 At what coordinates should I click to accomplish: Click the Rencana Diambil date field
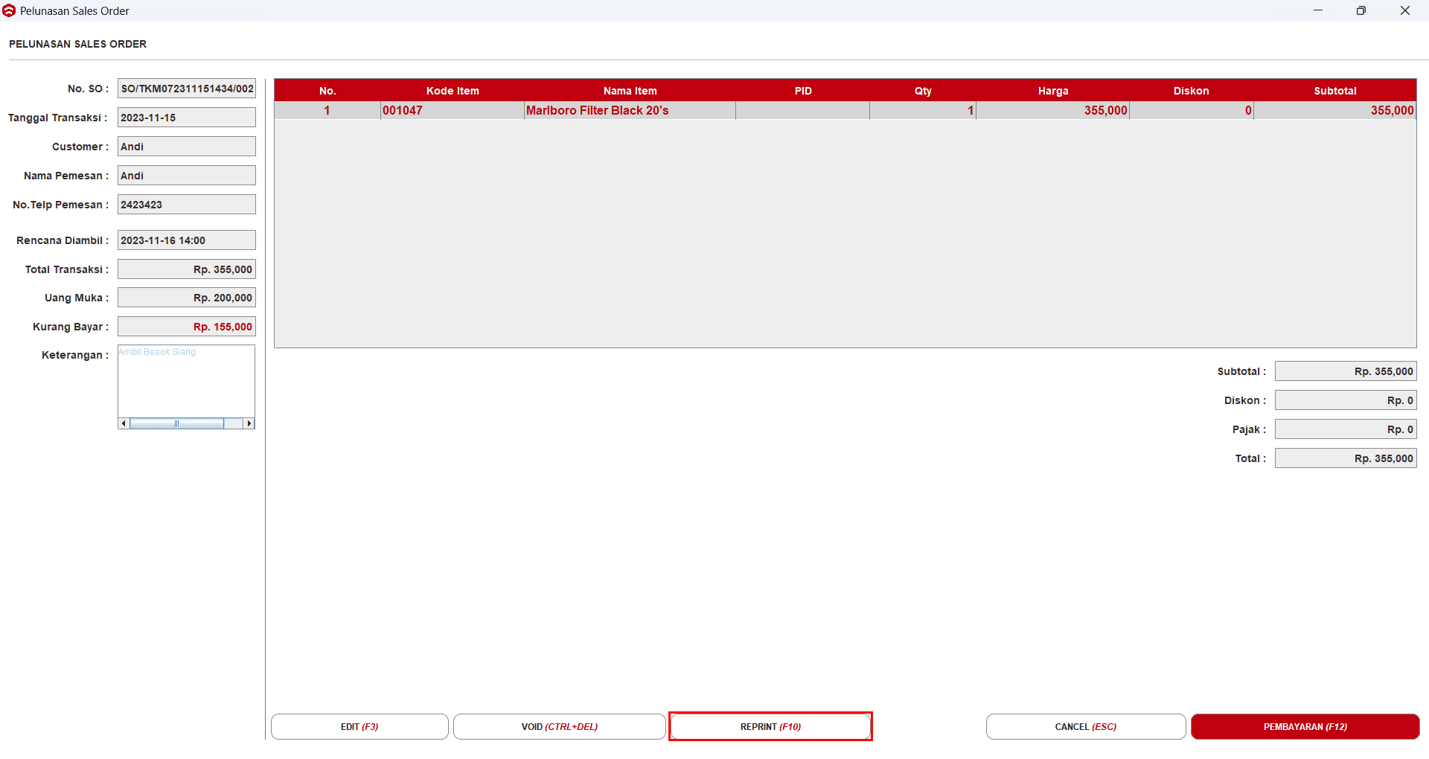coord(187,240)
